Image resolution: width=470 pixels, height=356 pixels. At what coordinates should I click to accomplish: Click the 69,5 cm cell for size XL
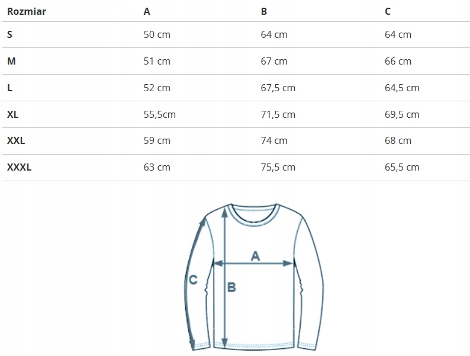click(x=402, y=114)
